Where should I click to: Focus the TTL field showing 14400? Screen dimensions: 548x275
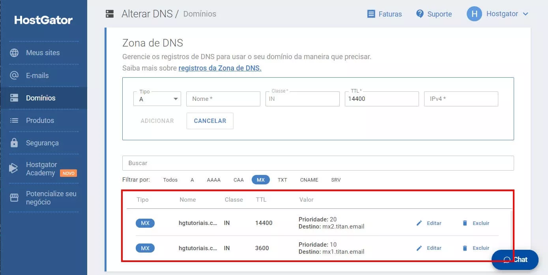coord(382,99)
